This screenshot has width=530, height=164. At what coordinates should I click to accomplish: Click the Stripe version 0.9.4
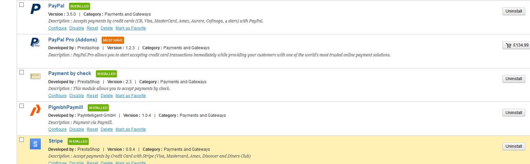click(131, 149)
